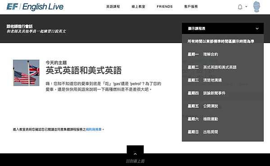Open the FRIENDS menu
Image resolution: width=270 pixels, height=166 pixels.
165,7
